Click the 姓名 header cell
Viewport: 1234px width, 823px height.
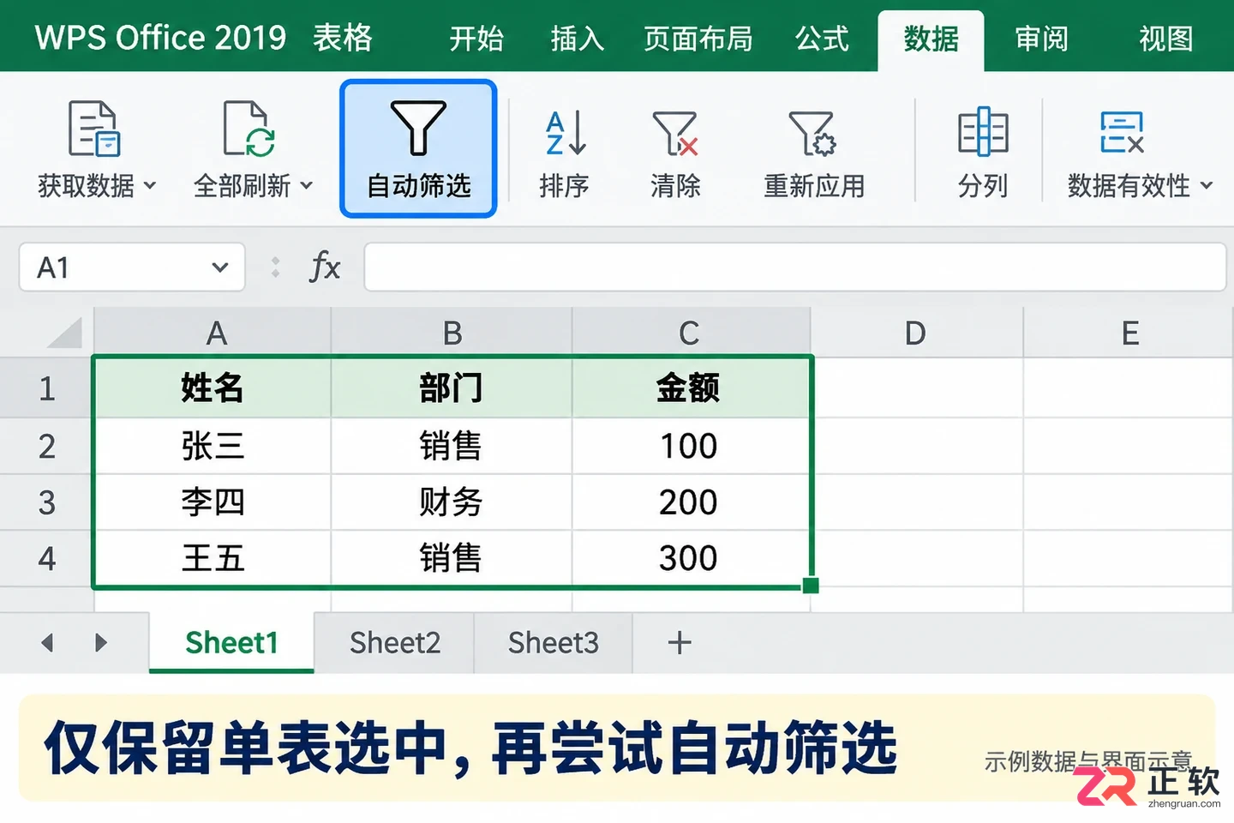pos(213,387)
